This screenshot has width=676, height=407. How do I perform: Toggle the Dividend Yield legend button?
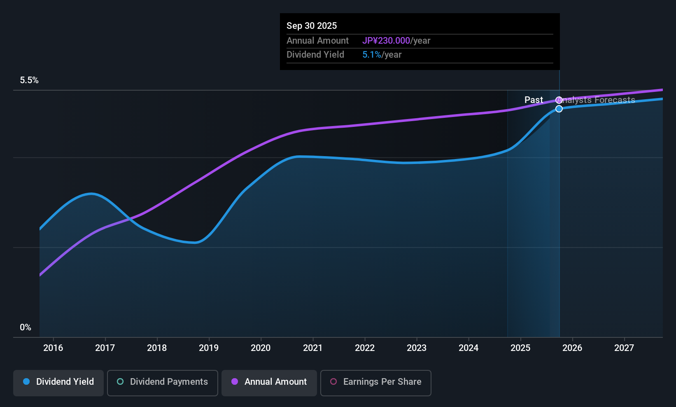[x=58, y=383]
